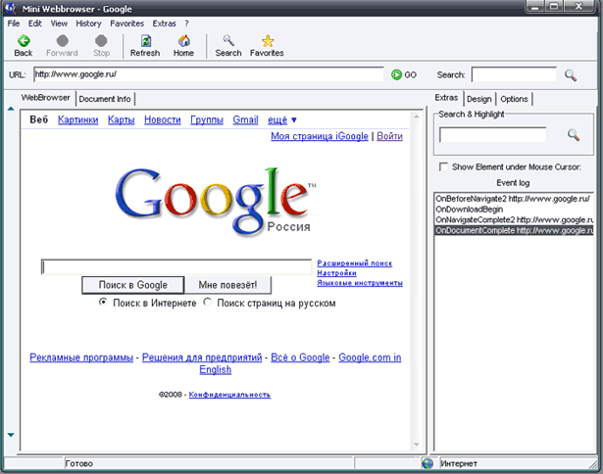Image resolution: width=603 pixels, height=474 pixels.
Task: Go to Home via toolbar icon
Action: 183,41
